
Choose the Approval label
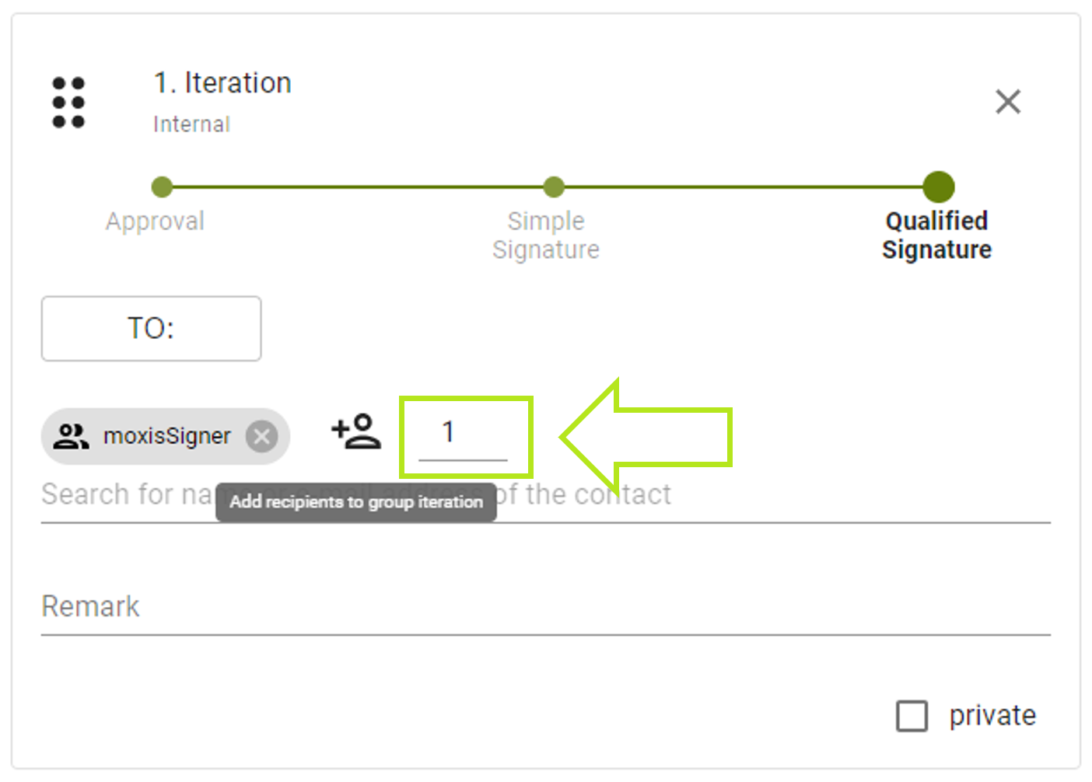pos(156,222)
